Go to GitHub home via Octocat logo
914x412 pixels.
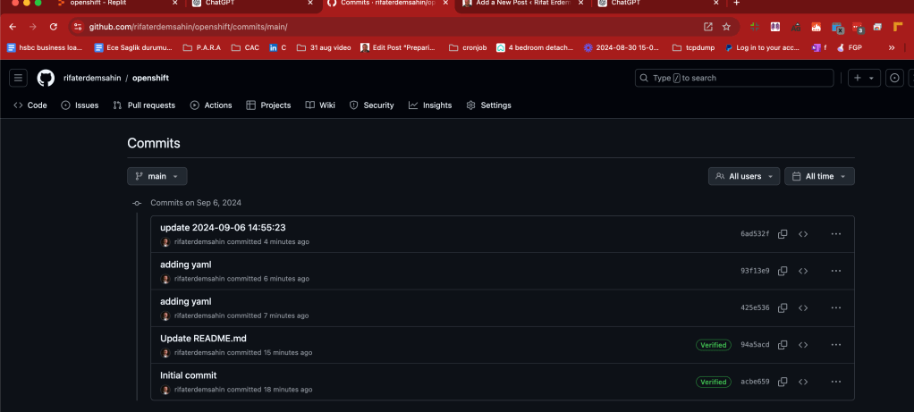[x=46, y=78]
